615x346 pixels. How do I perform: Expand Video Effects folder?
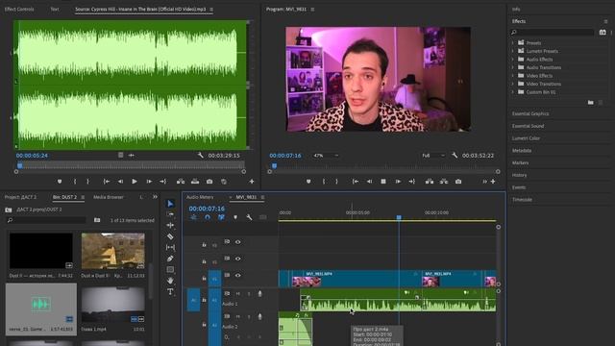tap(512, 76)
